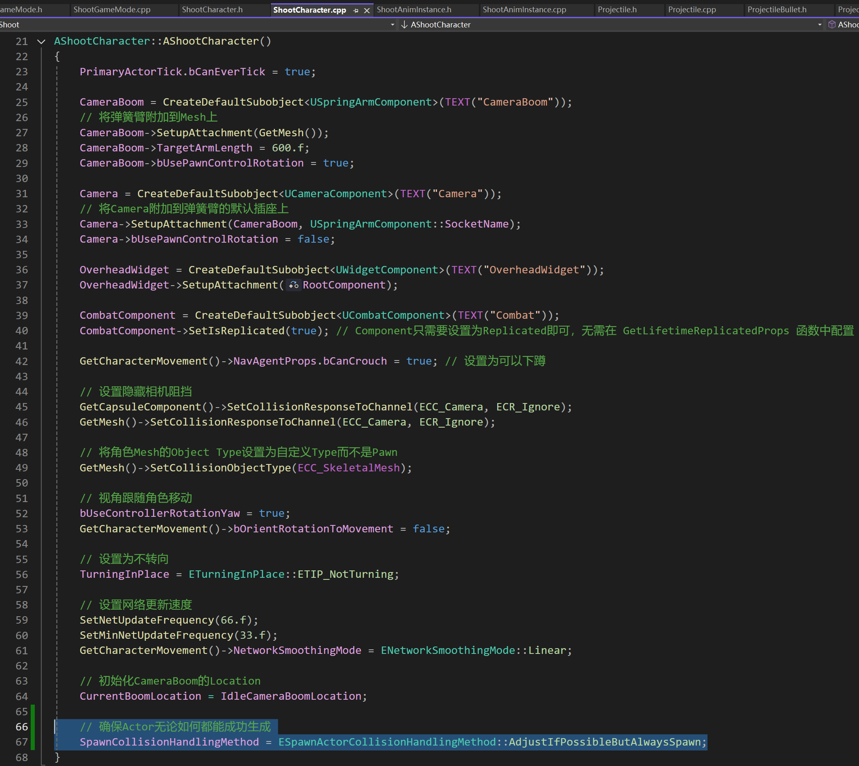Screen dimensions: 859x766
Task: Switch to Projectile.h tab
Action: (x=617, y=9)
